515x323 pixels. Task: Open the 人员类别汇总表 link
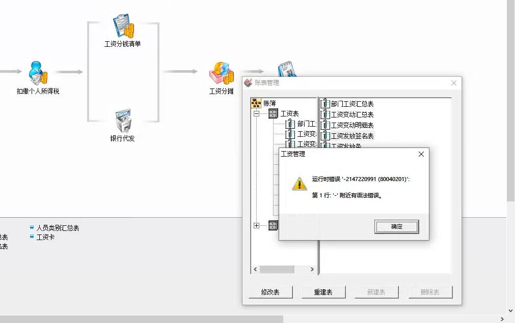58,228
